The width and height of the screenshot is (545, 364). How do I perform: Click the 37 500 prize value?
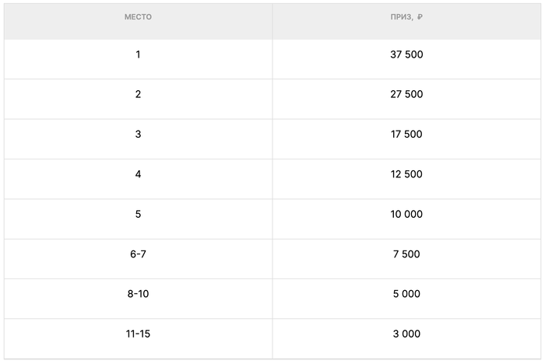[406, 54]
